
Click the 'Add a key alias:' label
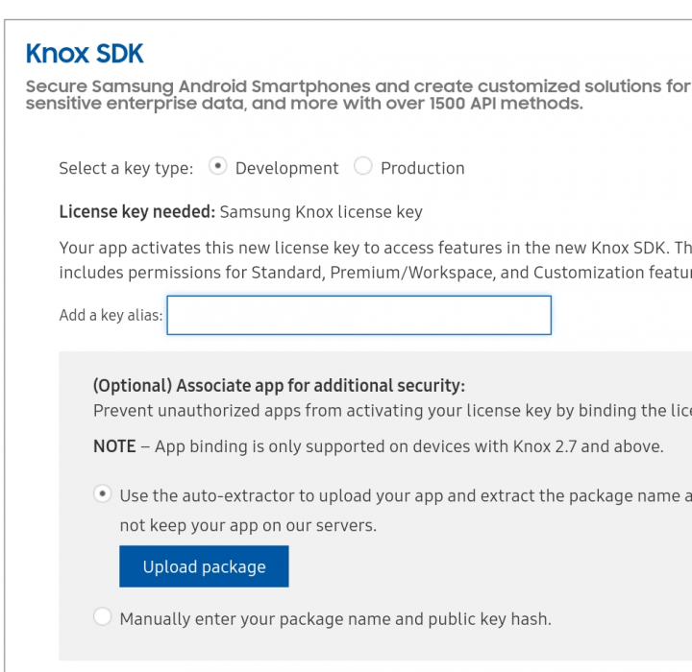pyautogui.click(x=111, y=316)
